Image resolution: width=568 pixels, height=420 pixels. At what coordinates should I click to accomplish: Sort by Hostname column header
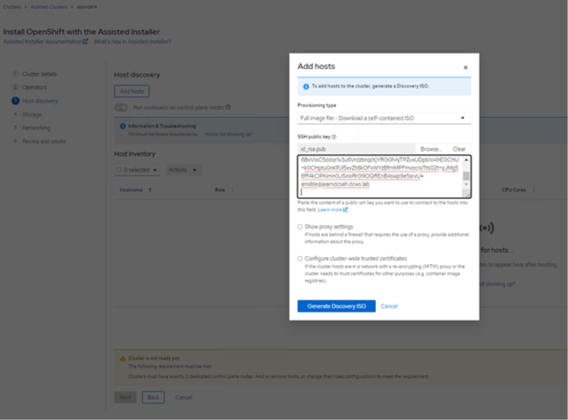pos(131,190)
